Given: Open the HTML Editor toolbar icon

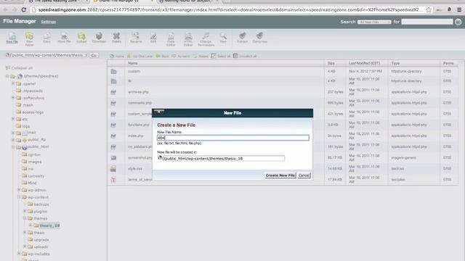Looking at the screenshot, I should click(188, 38).
